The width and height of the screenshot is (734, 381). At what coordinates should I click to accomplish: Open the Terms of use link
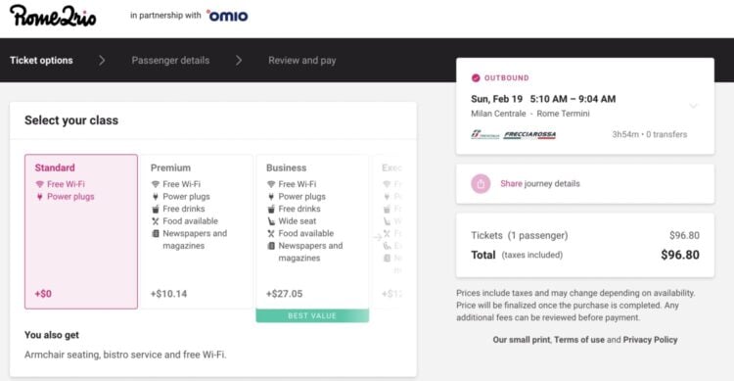(579, 340)
